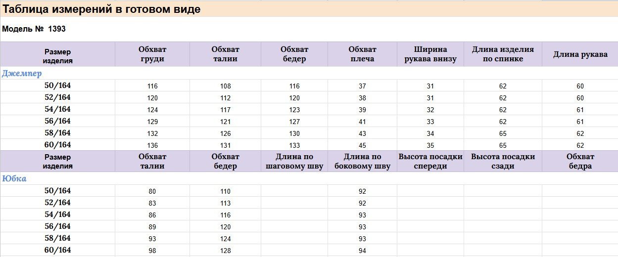Select jumper shoulder value 45
618x257 pixels.
pyautogui.click(x=362, y=145)
